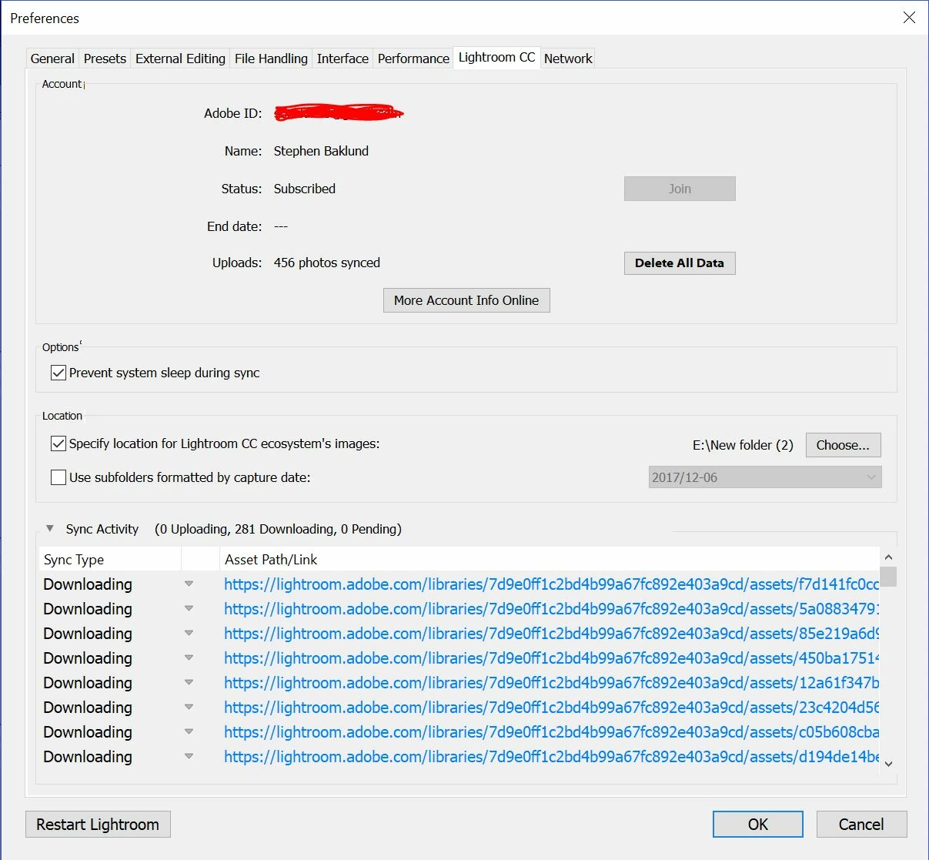Click the Sync Type column header
The height and width of the screenshot is (860, 929).
(x=110, y=560)
